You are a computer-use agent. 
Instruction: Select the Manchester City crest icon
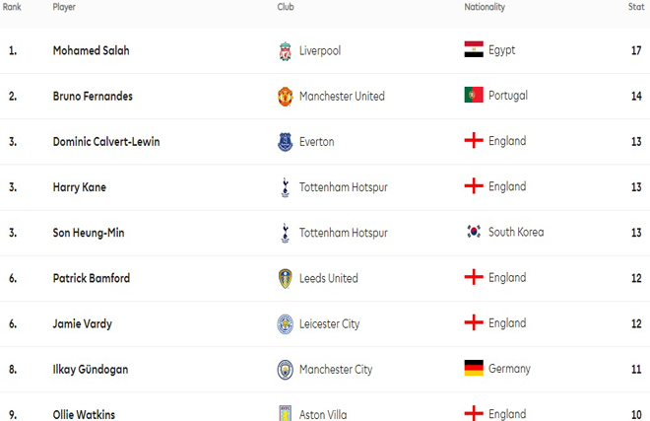pyautogui.click(x=286, y=370)
